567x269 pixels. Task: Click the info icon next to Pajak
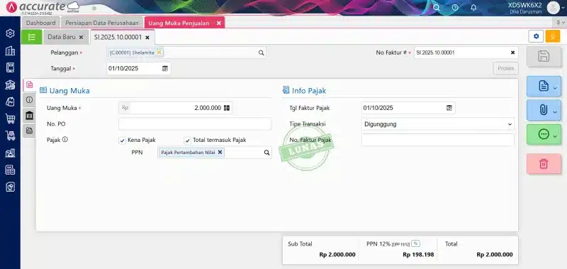tap(64, 139)
